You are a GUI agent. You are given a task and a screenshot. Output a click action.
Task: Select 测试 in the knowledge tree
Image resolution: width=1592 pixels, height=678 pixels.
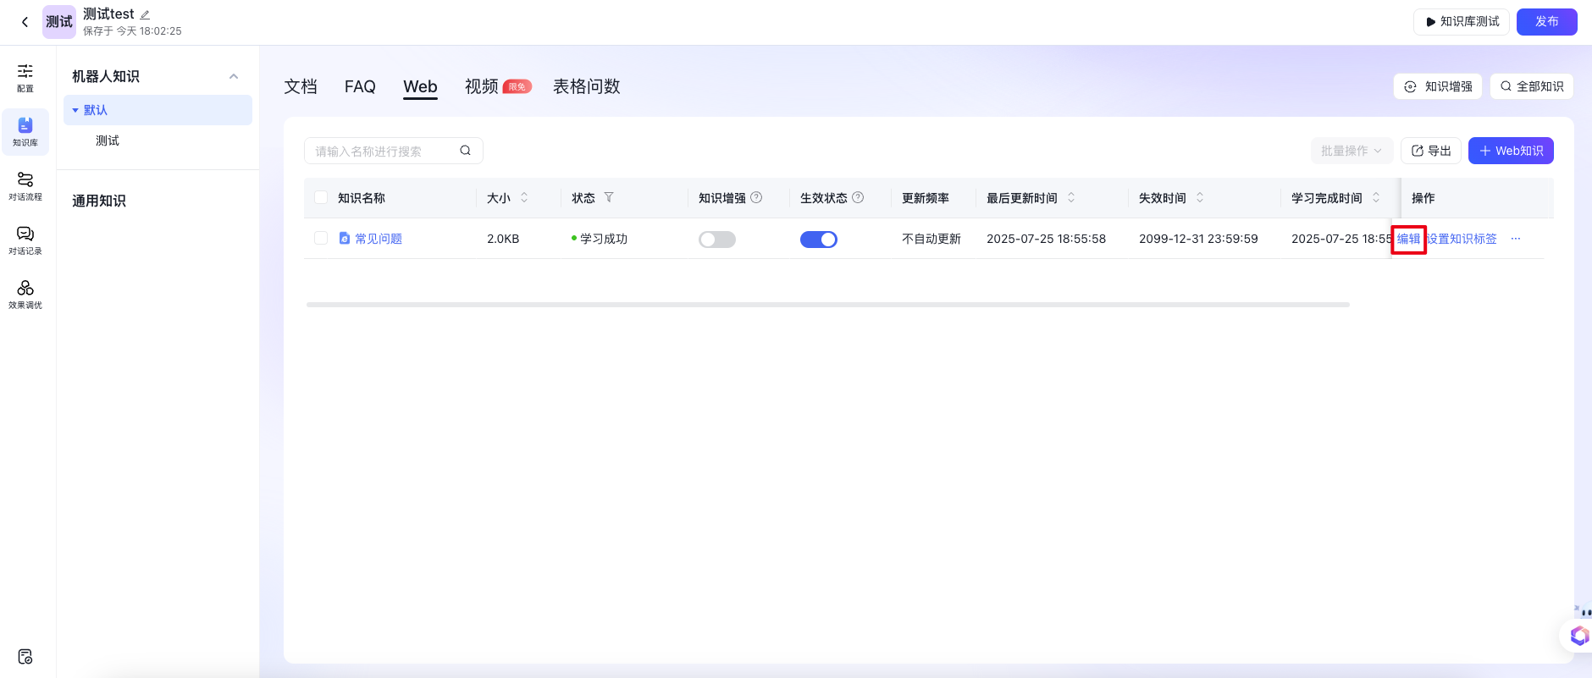coord(108,141)
